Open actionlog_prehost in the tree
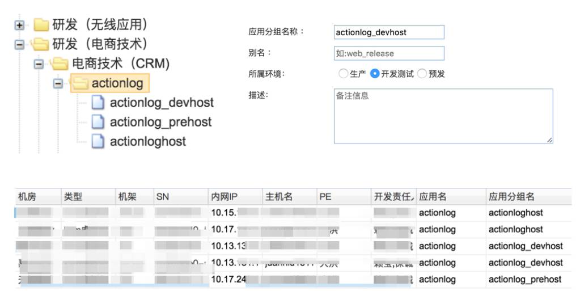Image resolution: width=576 pixels, height=308 pixels. 160,122
